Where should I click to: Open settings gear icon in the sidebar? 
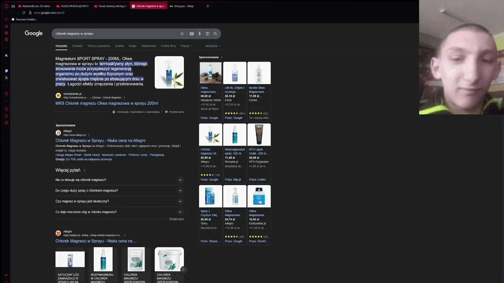(6, 123)
